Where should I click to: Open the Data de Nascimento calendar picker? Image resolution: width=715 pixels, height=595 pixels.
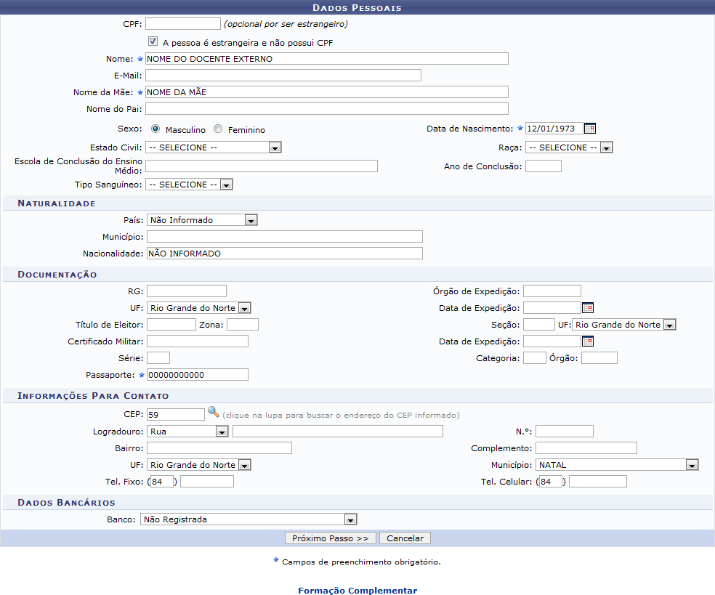[590, 129]
